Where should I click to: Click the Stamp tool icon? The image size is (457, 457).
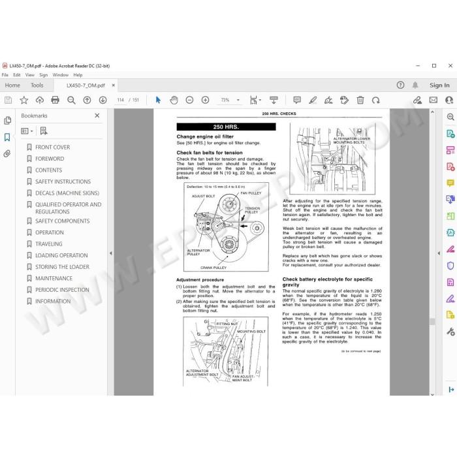[x=344, y=101]
